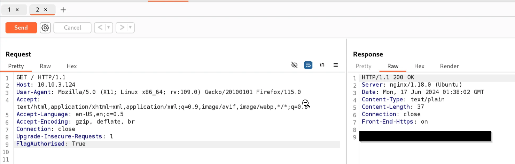Close Repeater tab 1
The height and width of the screenshot is (164, 515).
(x=17, y=10)
